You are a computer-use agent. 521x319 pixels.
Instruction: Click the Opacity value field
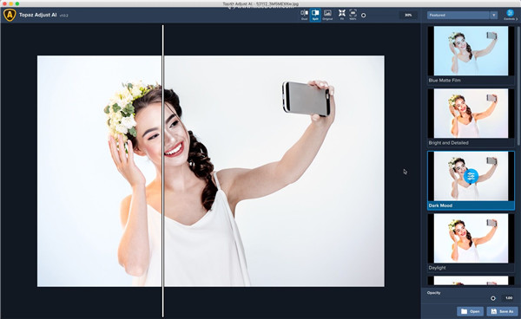pyautogui.click(x=508, y=298)
